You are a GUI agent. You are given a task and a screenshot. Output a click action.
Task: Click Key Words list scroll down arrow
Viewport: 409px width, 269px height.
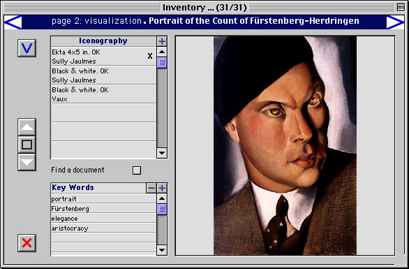[162, 250]
